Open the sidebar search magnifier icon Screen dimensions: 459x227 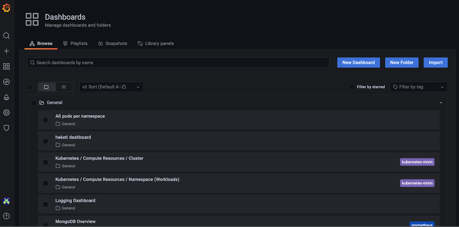[6, 36]
